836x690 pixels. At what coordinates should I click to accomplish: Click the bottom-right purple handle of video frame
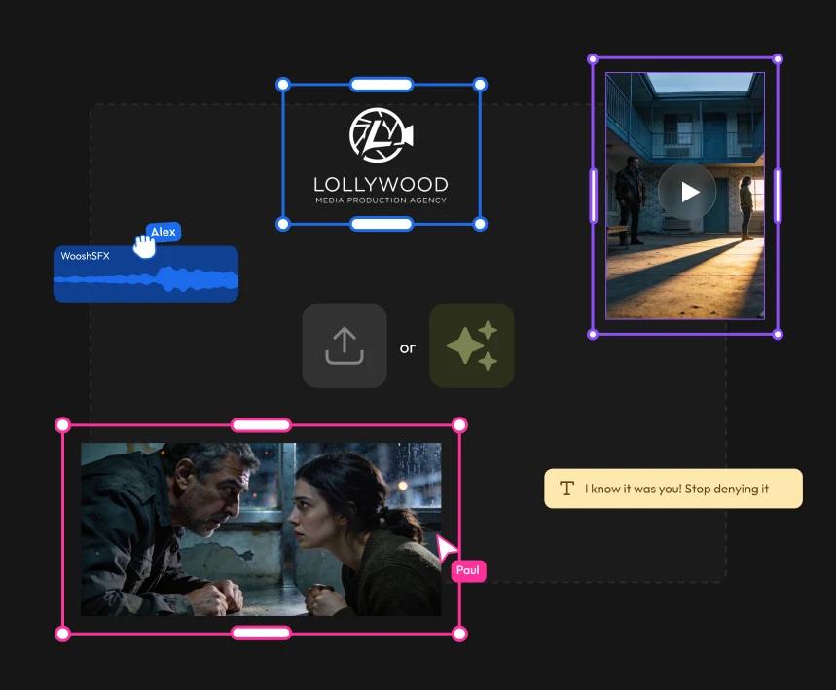tap(778, 335)
